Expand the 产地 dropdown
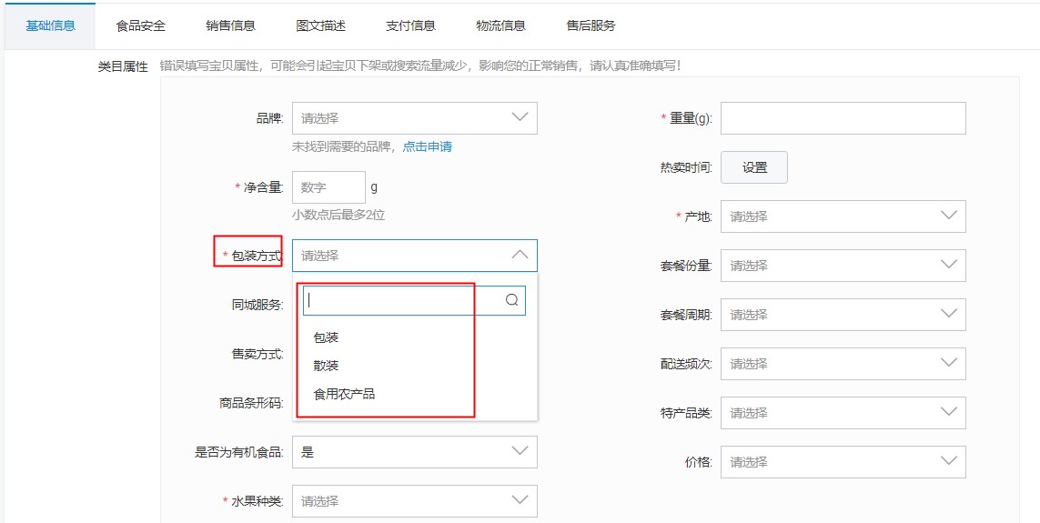 843,216
